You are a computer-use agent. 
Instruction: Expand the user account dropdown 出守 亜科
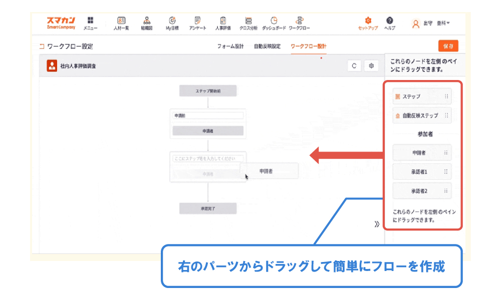click(431, 23)
